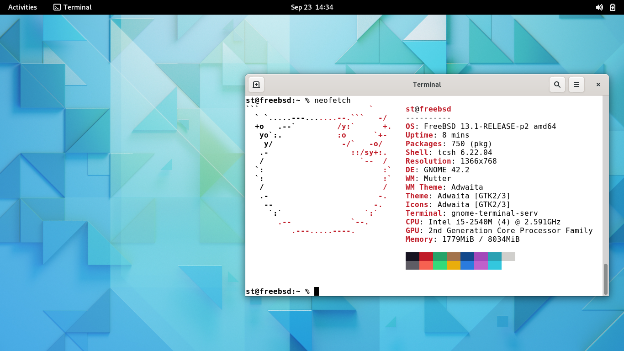The height and width of the screenshot is (351, 624).
Task: Click the bright cyan color block
Action: click(x=495, y=265)
